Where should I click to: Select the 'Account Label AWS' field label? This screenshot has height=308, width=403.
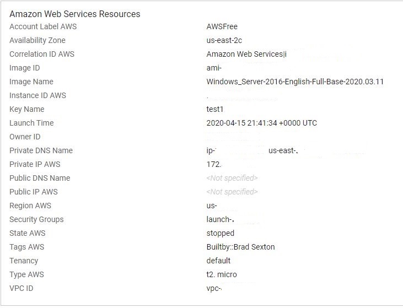[43, 26]
